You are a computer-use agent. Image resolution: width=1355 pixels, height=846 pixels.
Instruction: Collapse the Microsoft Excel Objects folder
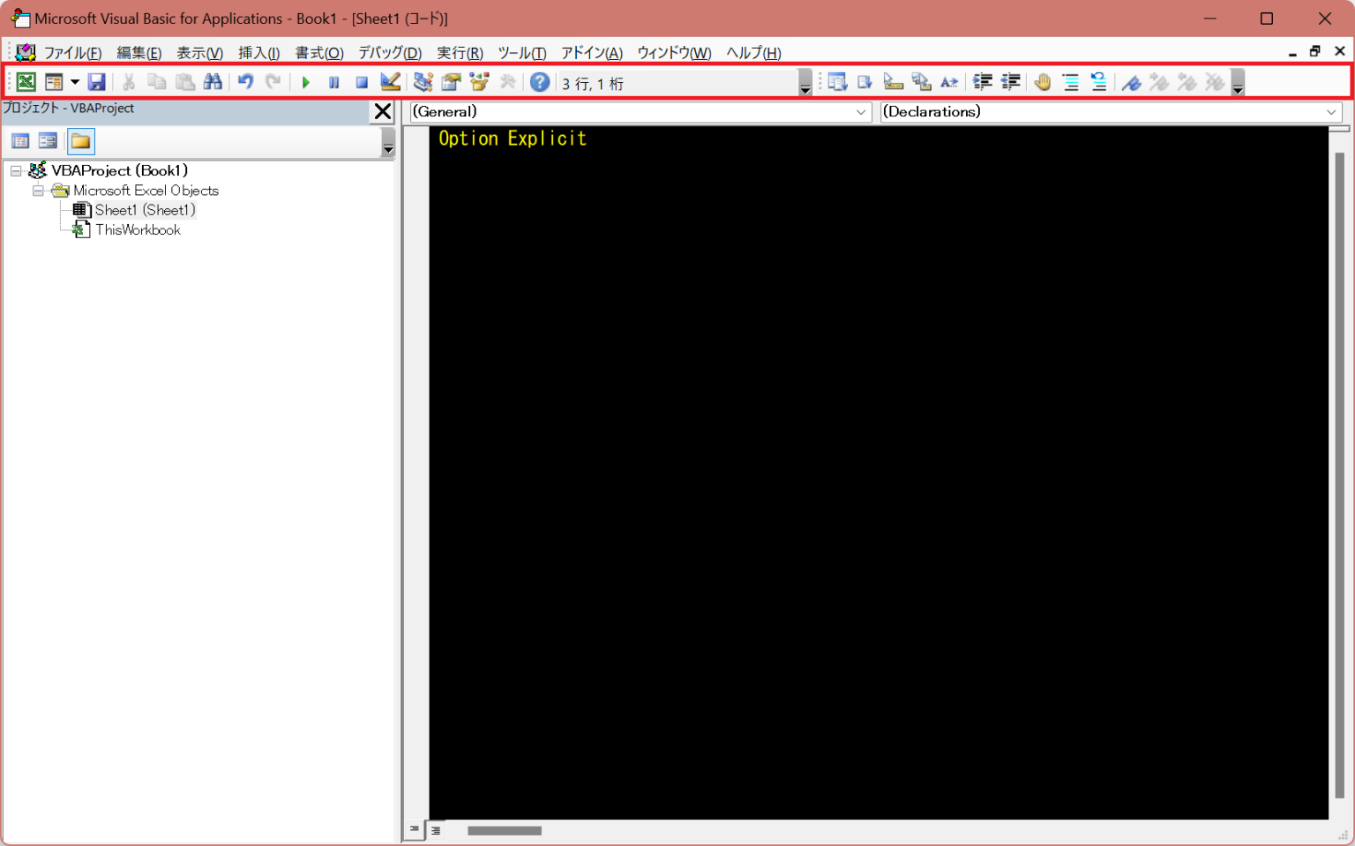pyautogui.click(x=38, y=190)
